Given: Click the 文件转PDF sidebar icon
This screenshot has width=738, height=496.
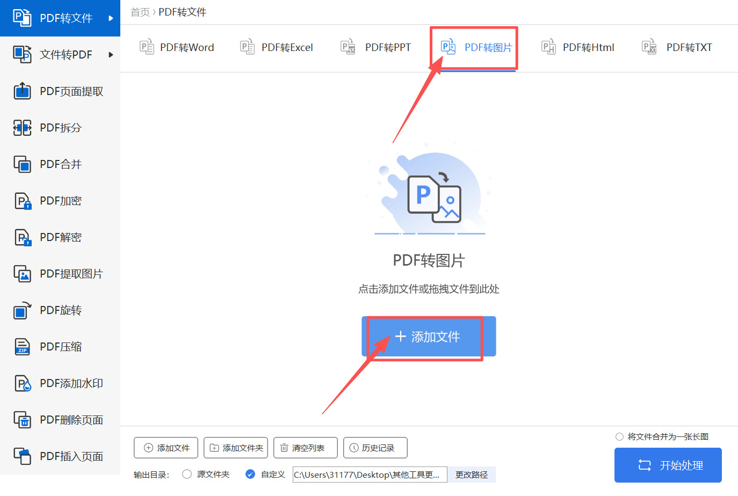Looking at the screenshot, I should tap(22, 54).
